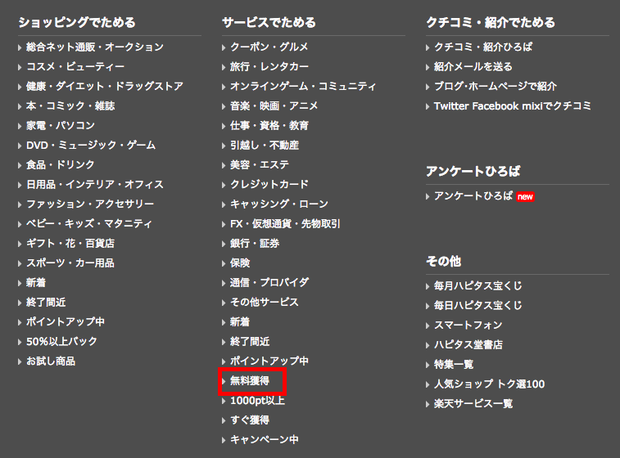Open ブログ・ホームページで紹介 link
Screen dimensions: 620x458
tap(496, 87)
